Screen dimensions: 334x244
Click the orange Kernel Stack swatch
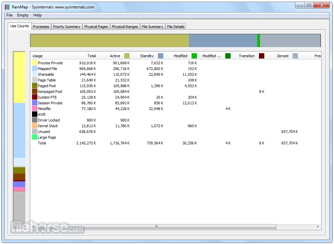point(34,126)
